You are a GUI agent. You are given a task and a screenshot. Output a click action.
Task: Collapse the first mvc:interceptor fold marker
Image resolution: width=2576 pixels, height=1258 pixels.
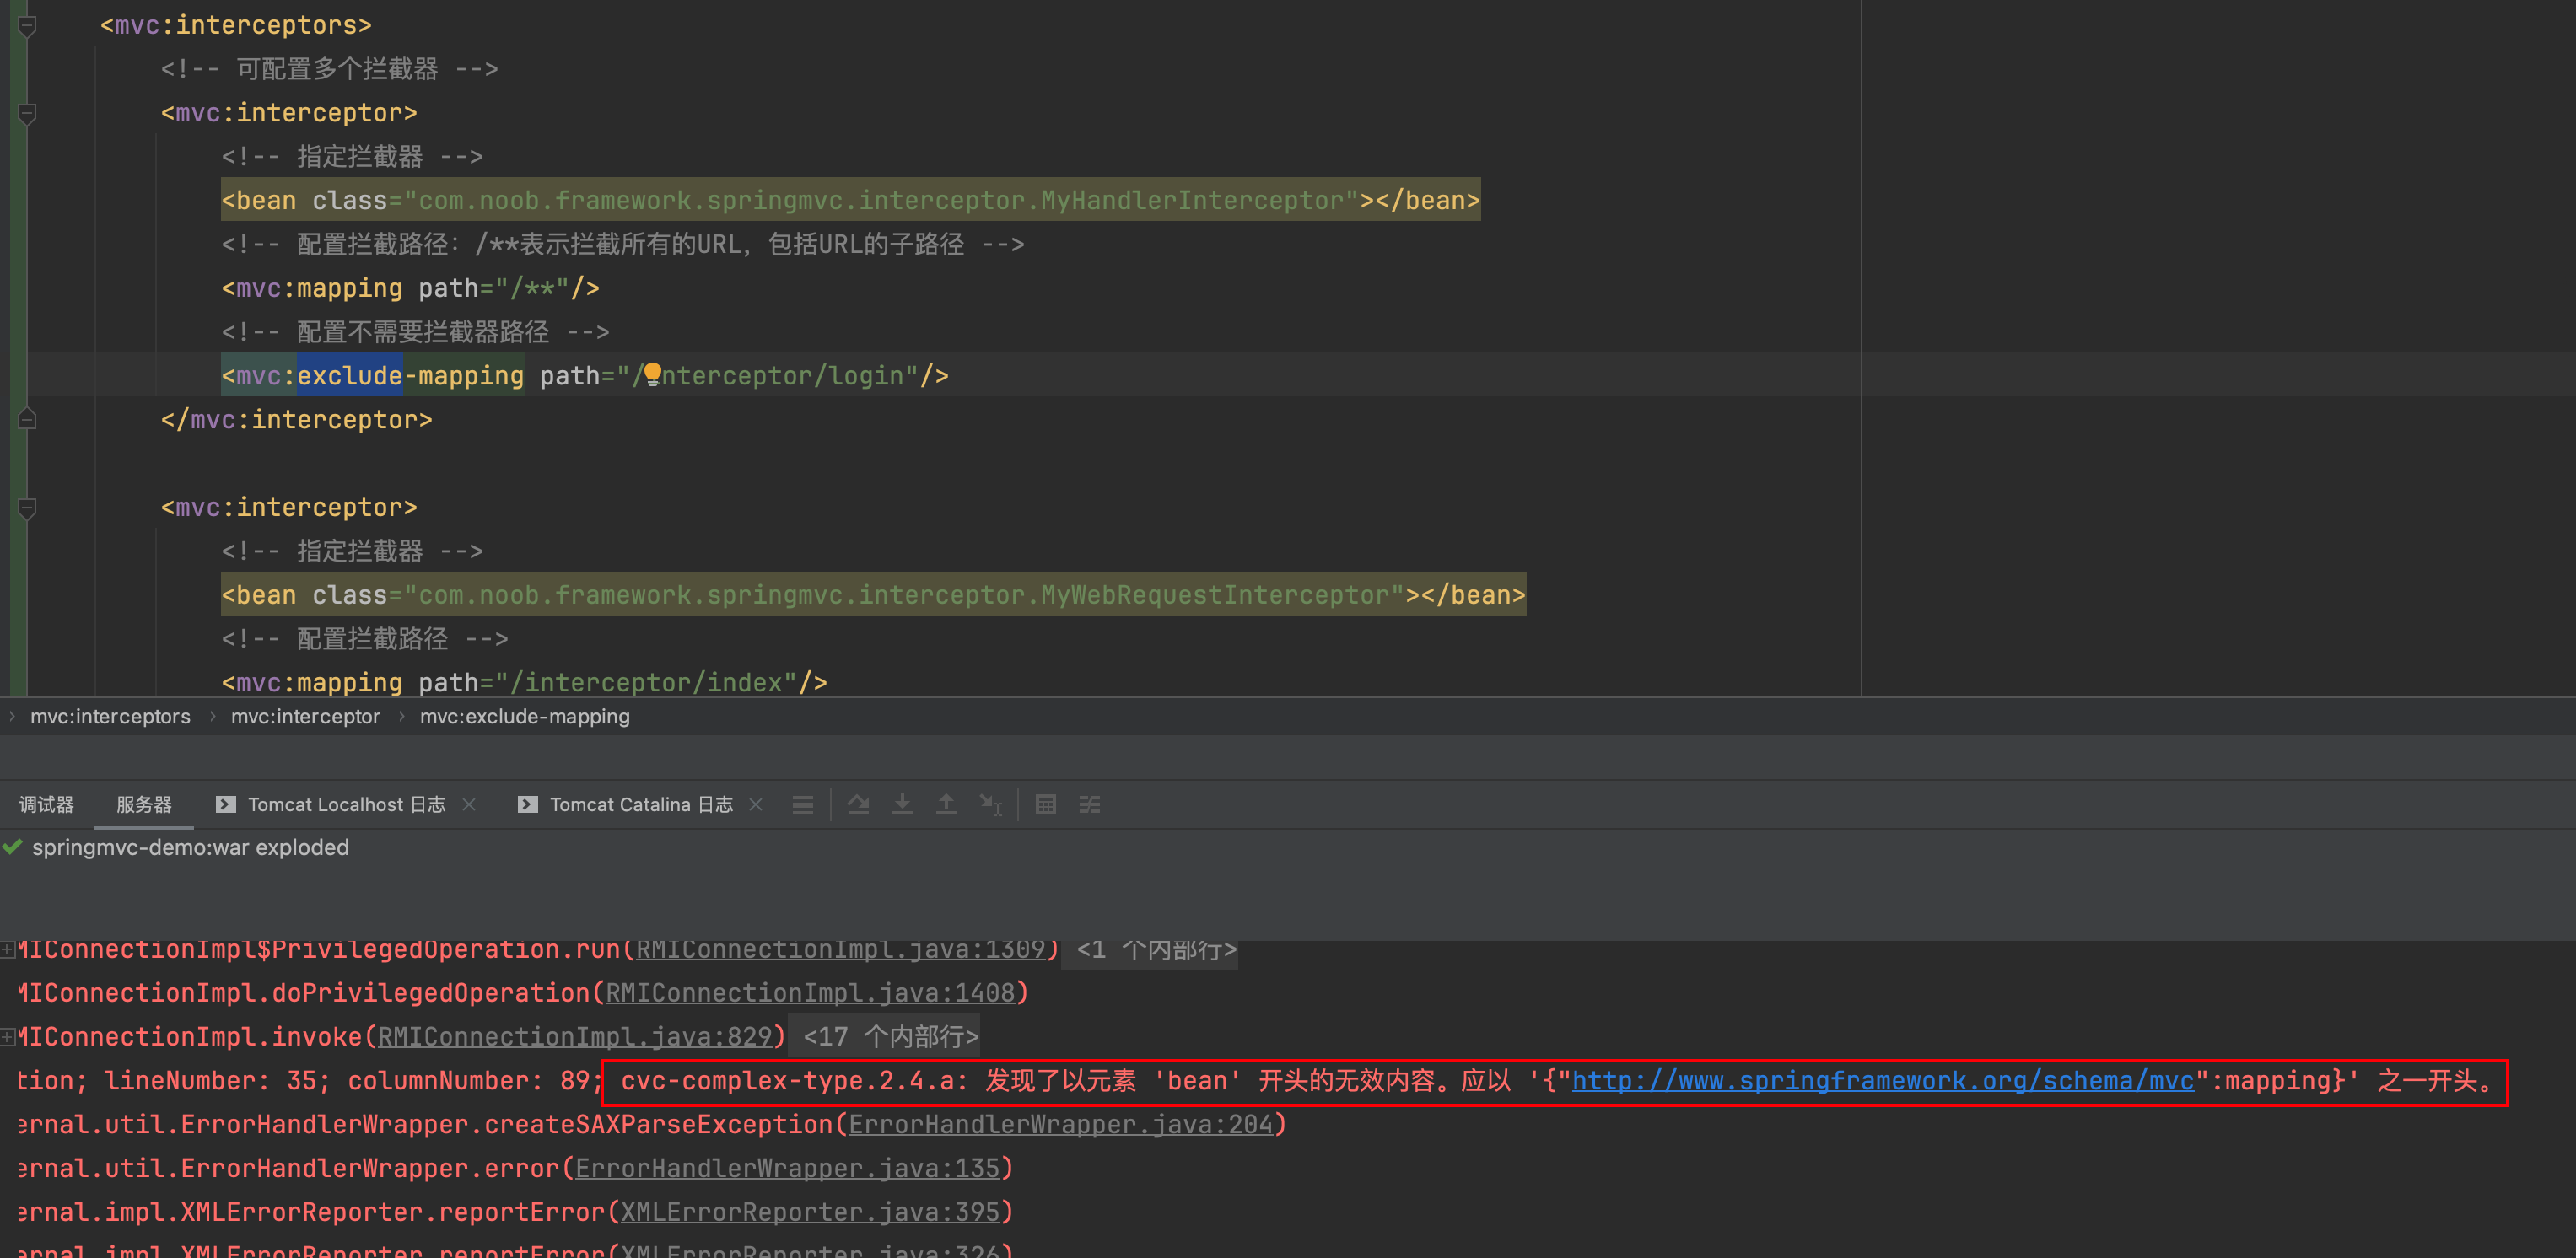point(28,114)
